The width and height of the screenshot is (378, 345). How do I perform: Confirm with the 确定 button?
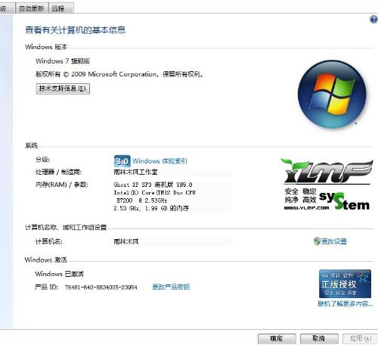(277, 338)
